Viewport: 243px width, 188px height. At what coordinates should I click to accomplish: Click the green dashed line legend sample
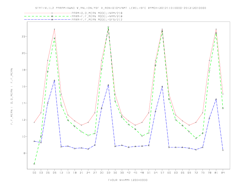tap(48, 16)
